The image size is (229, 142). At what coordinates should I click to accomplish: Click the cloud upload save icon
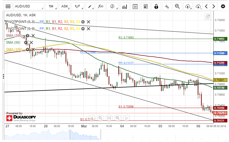click(188, 6)
